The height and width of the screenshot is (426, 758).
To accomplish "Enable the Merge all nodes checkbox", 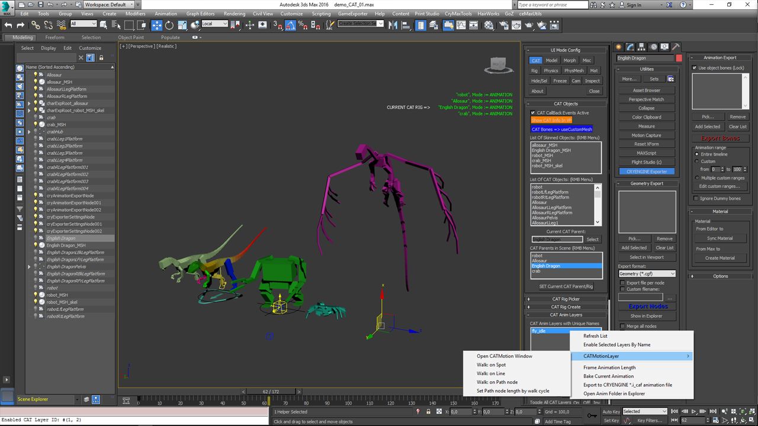I will (622, 326).
